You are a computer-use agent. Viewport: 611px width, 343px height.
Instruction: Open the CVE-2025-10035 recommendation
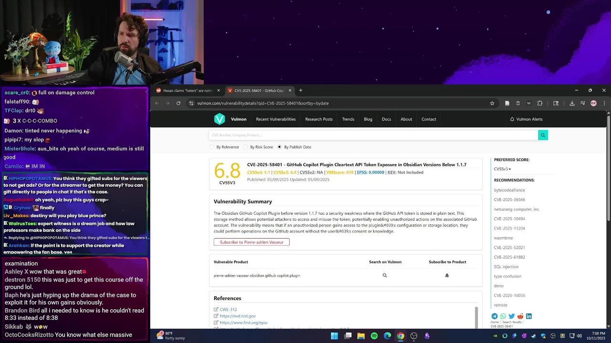[x=509, y=295]
